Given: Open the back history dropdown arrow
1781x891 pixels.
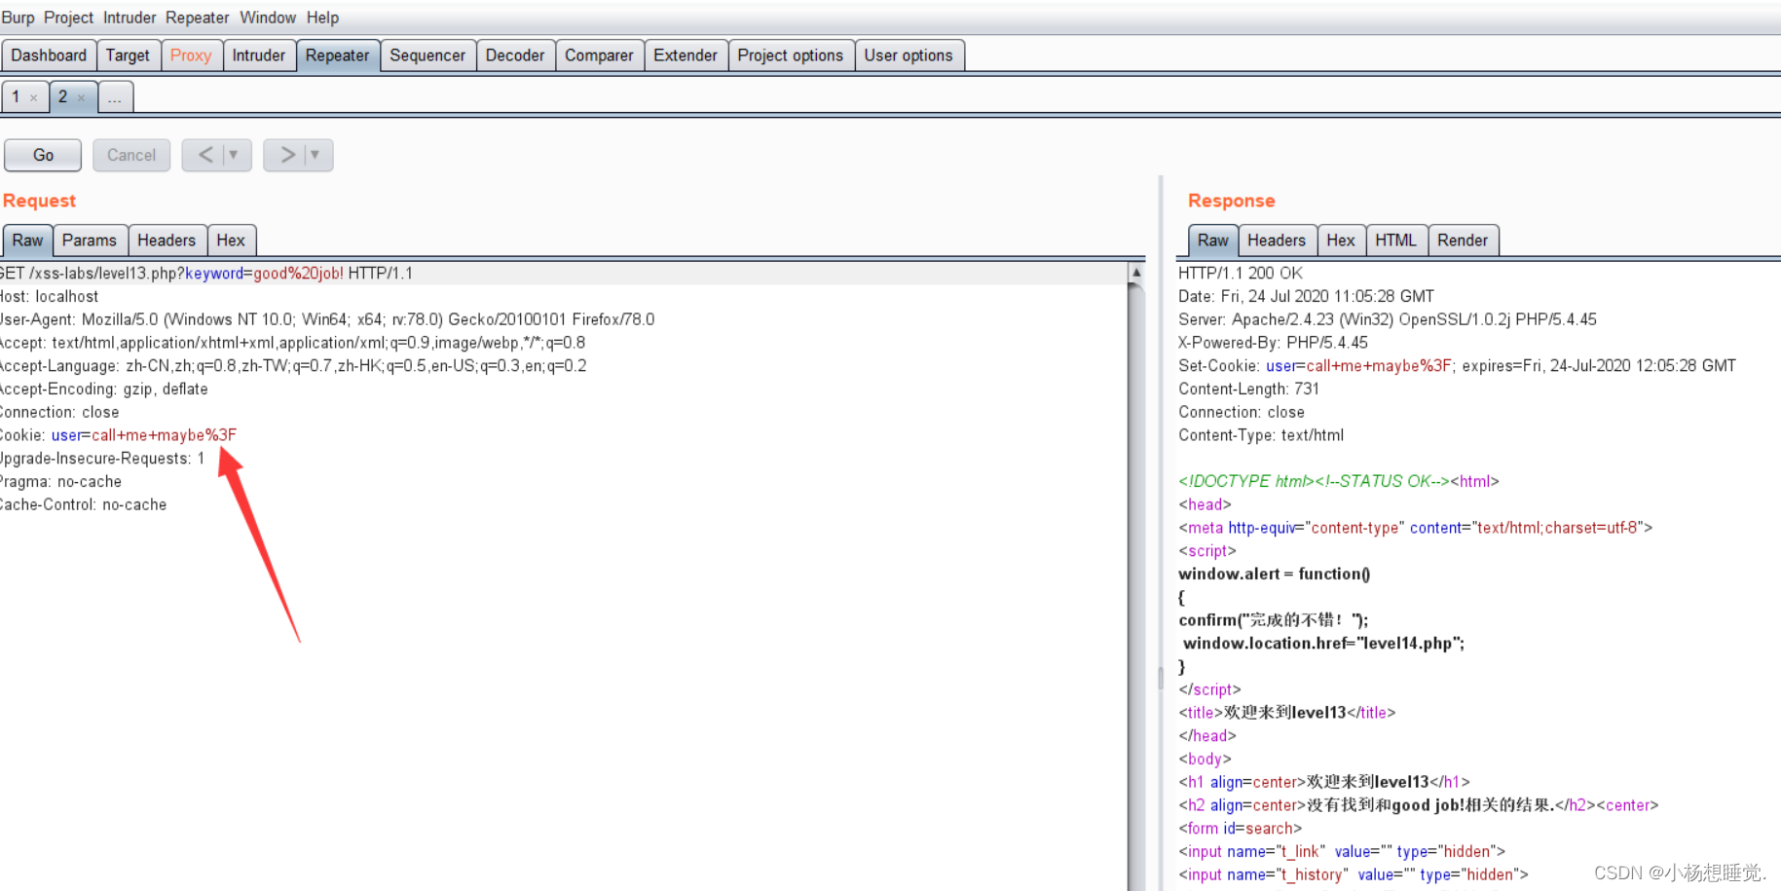Looking at the screenshot, I should [234, 155].
